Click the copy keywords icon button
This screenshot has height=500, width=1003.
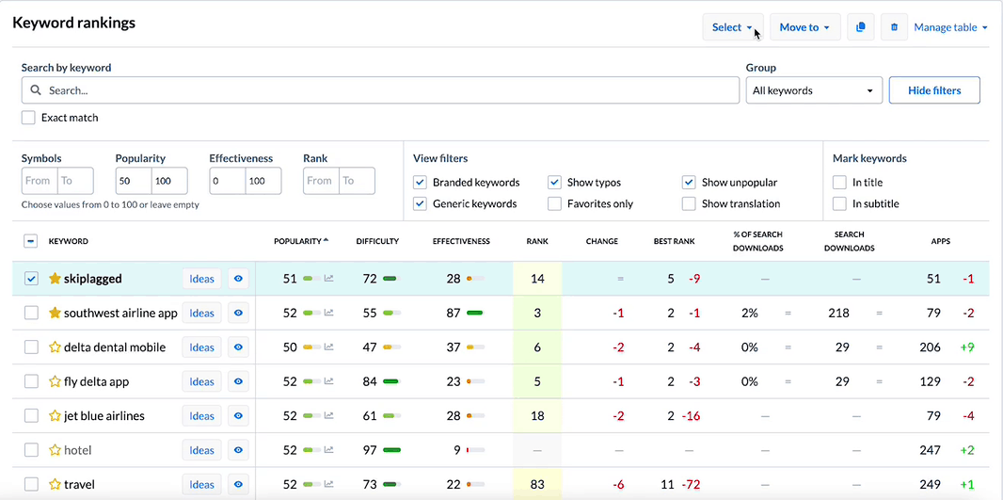tap(860, 27)
